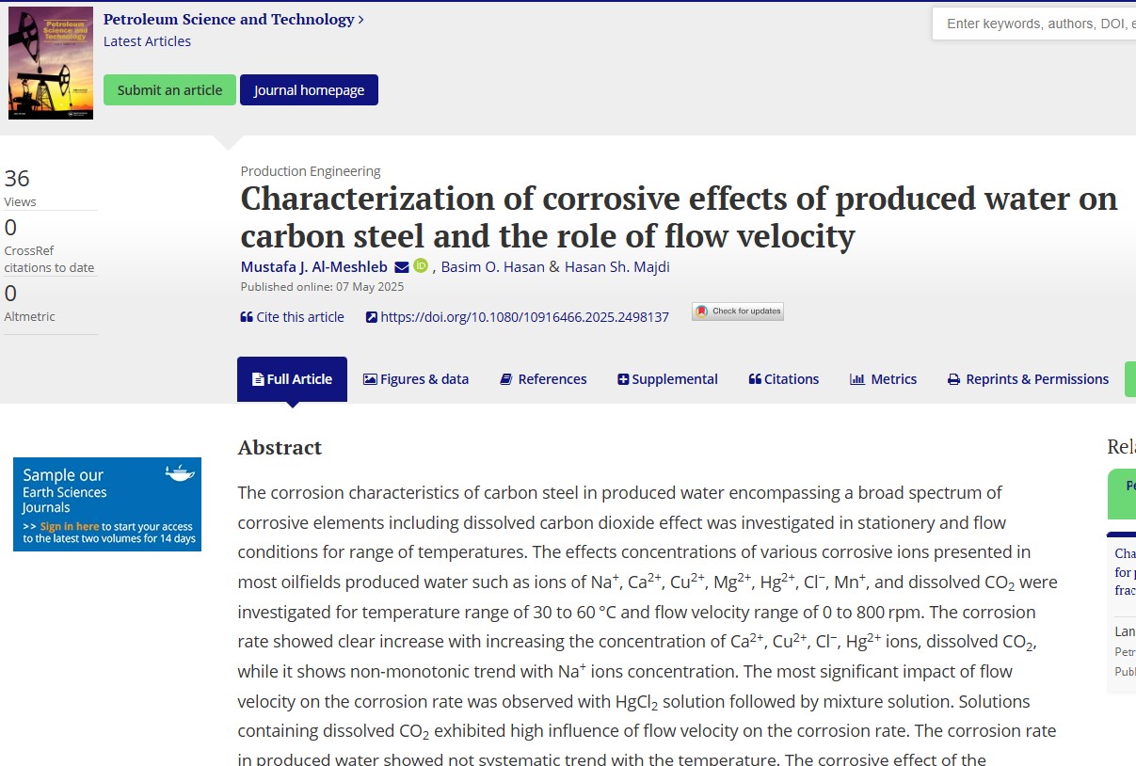Click the Check for updates badge
Image resolution: width=1136 pixels, height=766 pixels.
tap(738, 311)
